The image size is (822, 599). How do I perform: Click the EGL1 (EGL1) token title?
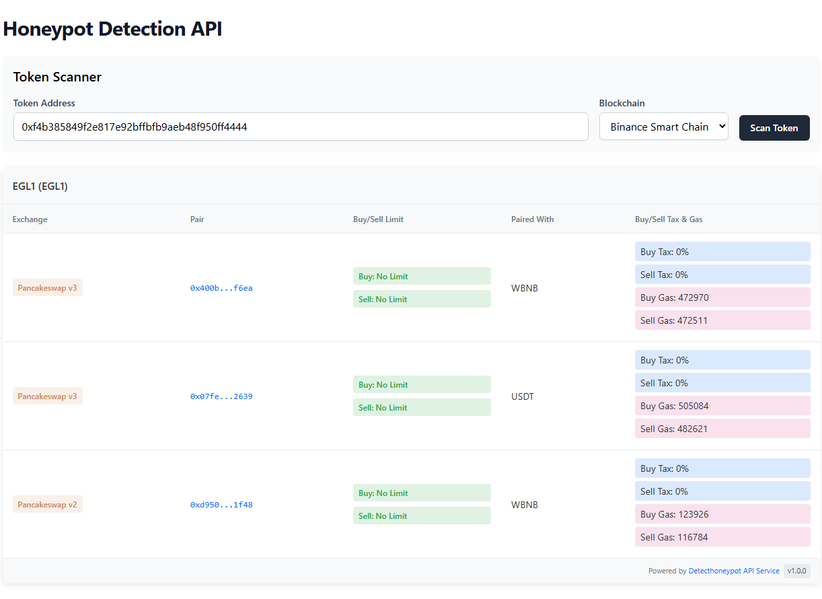tap(40, 186)
